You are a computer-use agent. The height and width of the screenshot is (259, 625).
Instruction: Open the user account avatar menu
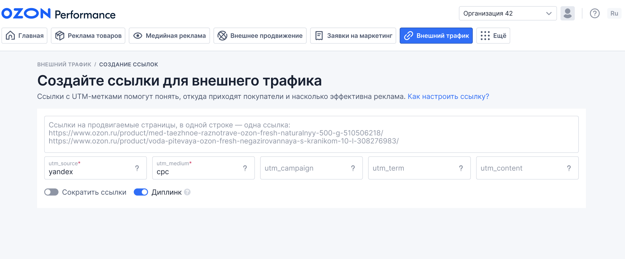[x=567, y=13]
